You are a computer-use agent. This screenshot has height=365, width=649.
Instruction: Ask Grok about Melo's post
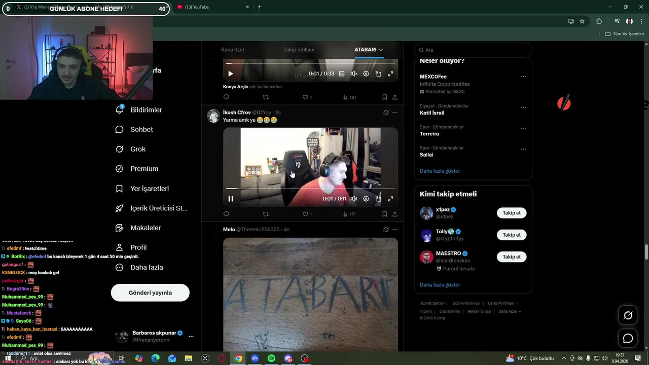(x=386, y=230)
